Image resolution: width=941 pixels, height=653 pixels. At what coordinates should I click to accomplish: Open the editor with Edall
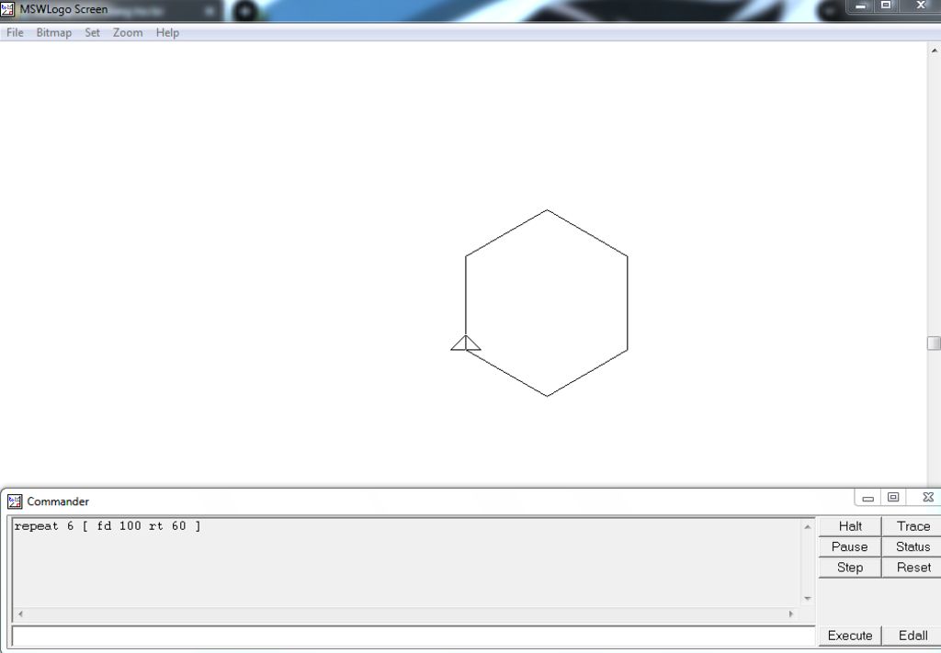click(x=913, y=636)
